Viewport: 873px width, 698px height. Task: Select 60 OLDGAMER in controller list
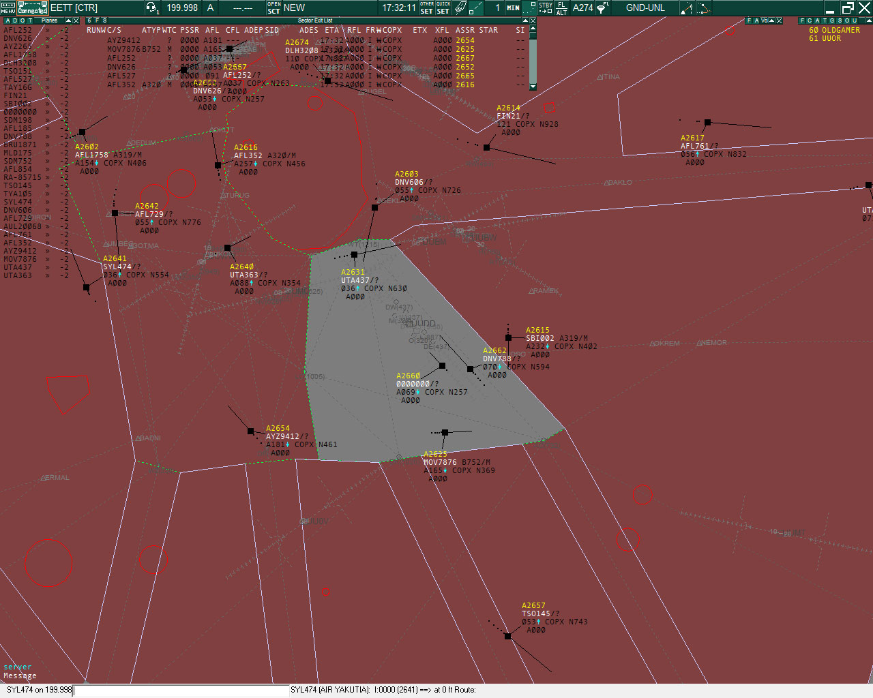pyautogui.click(x=834, y=30)
